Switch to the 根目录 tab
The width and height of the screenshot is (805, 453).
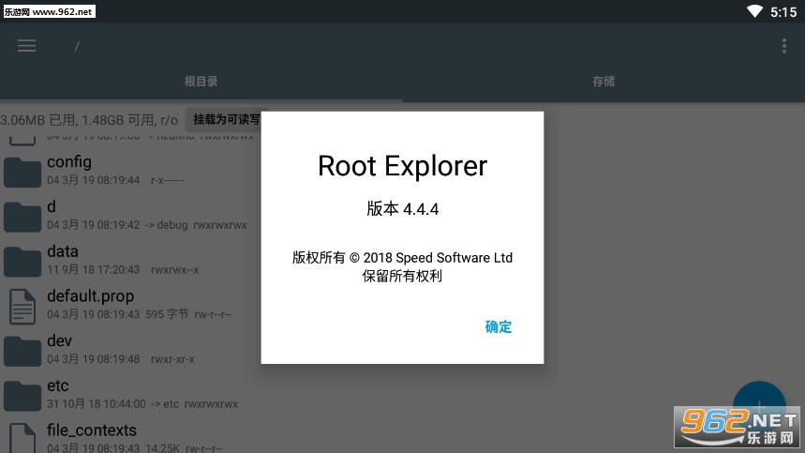point(201,82)
